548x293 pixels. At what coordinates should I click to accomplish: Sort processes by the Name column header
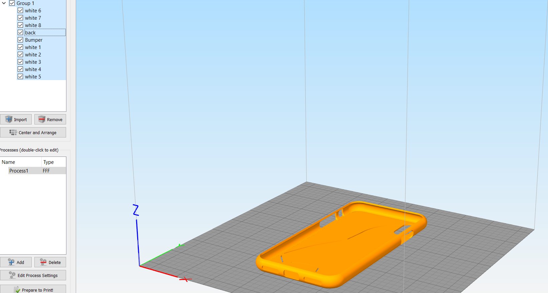click(x=21, y=162)
